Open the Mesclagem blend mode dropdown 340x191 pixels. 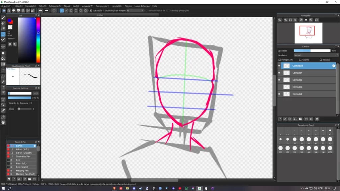point(316,55)
